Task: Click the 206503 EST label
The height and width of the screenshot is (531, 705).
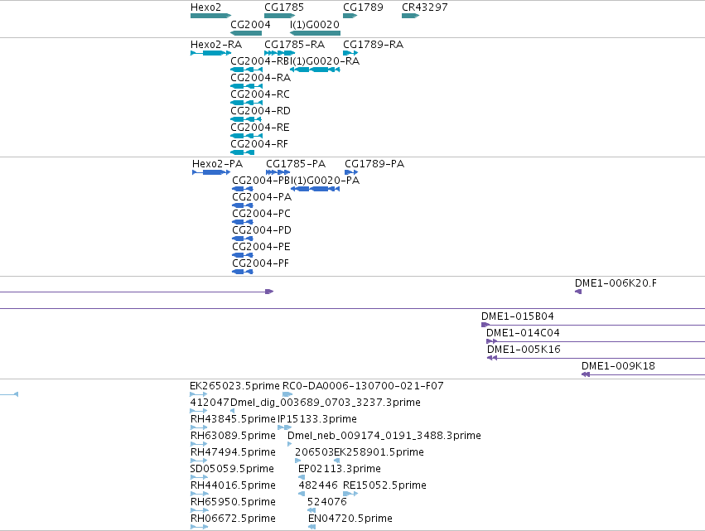Action: point(314,451)
